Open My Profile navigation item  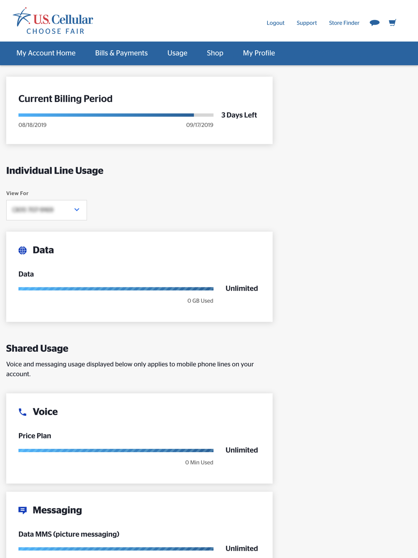tap(259, 53)
